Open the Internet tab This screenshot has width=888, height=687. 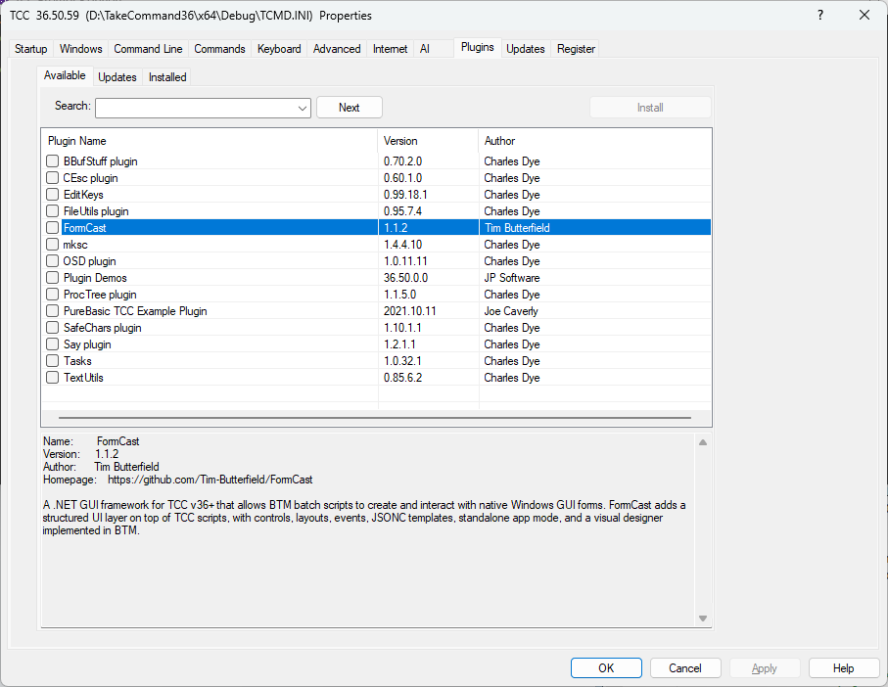tap(391, 49)
